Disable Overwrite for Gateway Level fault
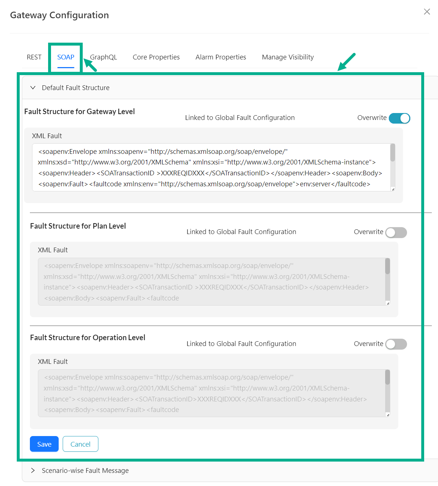This screenshot has height=486, width=438. (x=399, y=118)
